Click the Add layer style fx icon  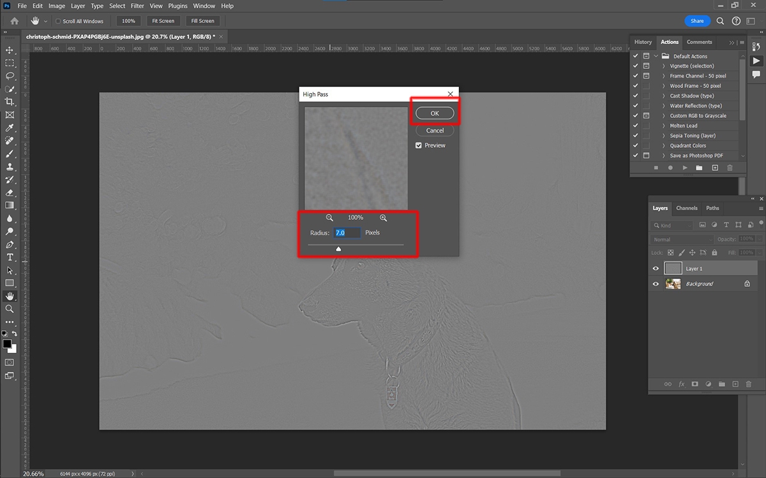click(681, 384)
